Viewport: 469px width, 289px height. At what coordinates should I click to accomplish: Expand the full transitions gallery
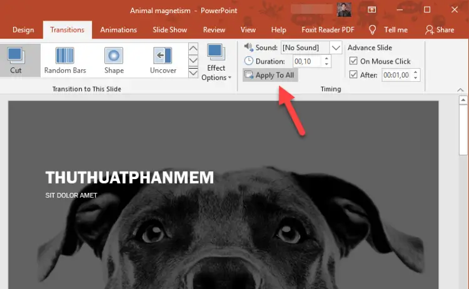(193, 72)
